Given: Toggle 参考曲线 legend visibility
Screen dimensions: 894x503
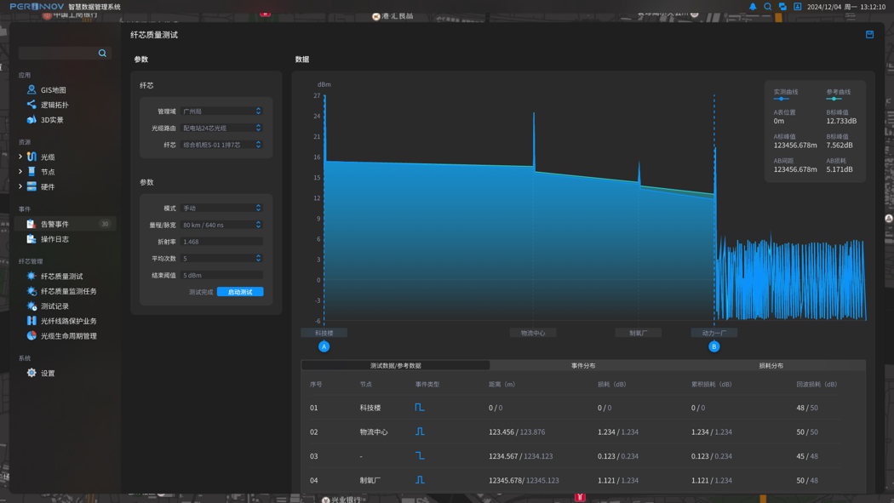Looking at the screenshot, I should pos(838,94).
